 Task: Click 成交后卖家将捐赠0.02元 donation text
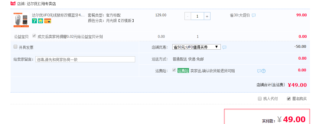[70, 37]
